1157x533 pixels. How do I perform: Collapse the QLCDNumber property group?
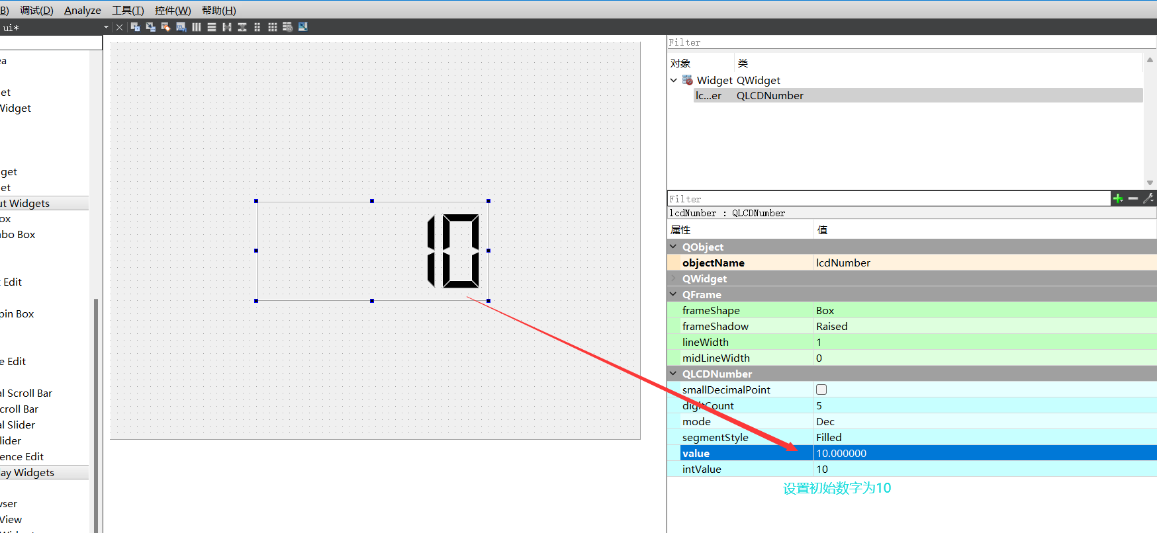[x=674, y=374]
